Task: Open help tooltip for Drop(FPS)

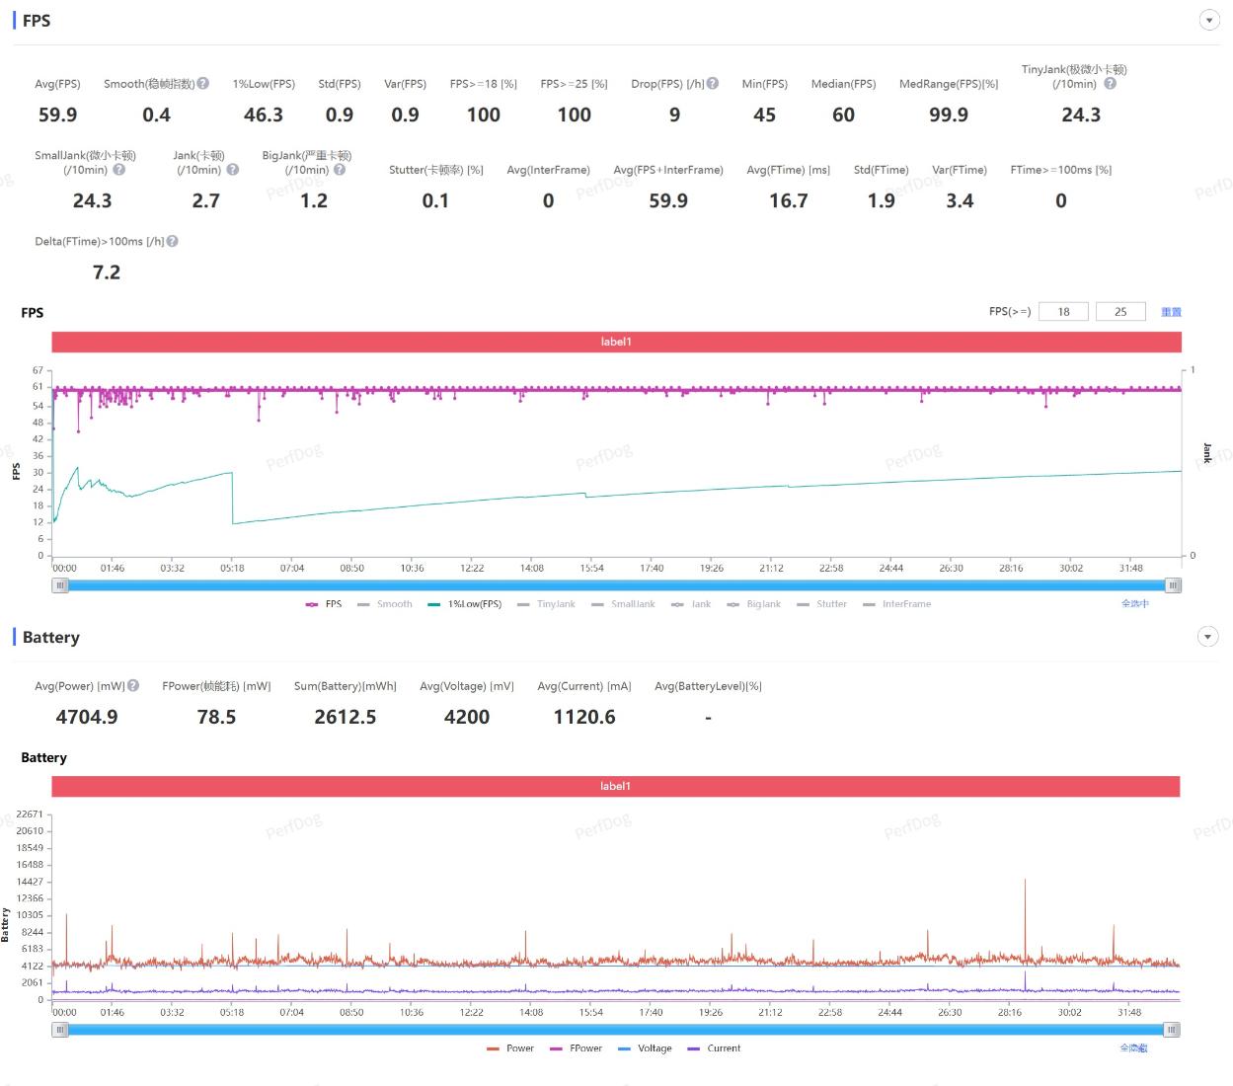Action: [713, 84]
